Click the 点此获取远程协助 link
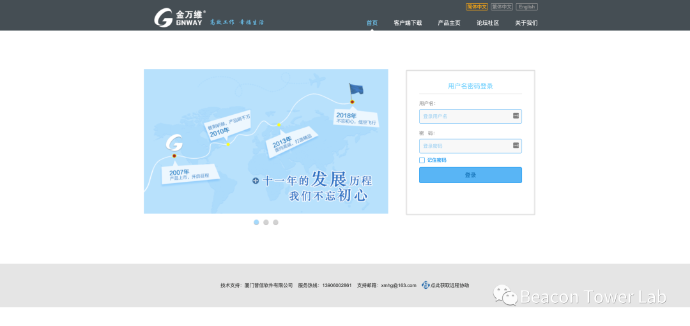 click(x=450, y=286)
